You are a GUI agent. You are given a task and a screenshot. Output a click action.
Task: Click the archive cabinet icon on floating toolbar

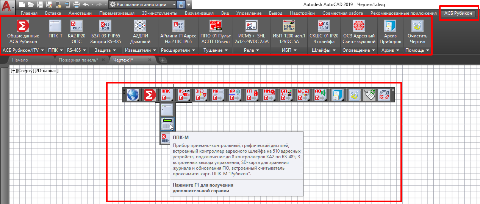coord(337,95)
